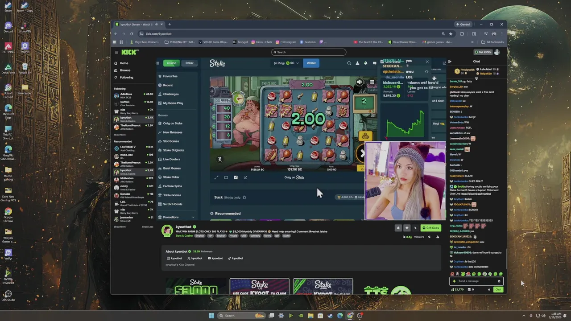The width and height of the screenshot is (571, 321).
Task: Click Show Less under Recommended
Action: point(148,226)
